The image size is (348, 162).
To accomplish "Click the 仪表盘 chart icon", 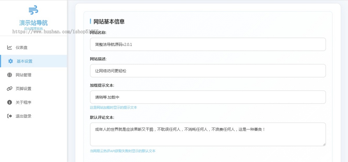I will tap(10, 47).
